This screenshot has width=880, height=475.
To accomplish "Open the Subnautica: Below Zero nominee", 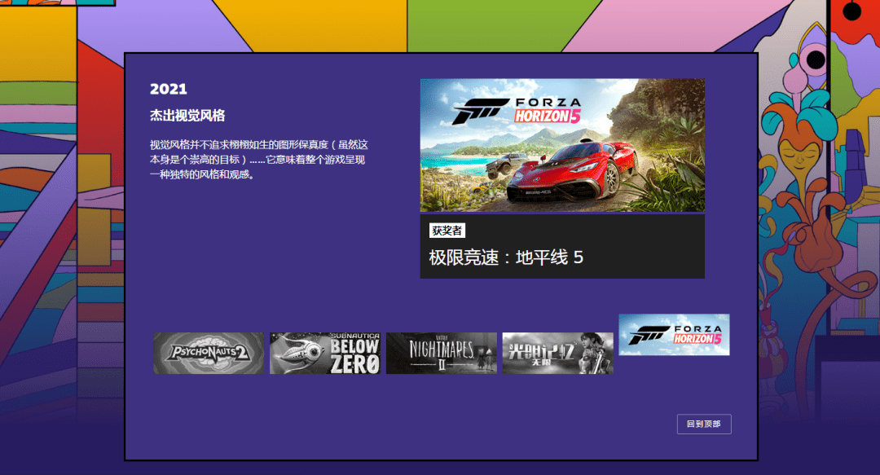I will click(325, 354).
